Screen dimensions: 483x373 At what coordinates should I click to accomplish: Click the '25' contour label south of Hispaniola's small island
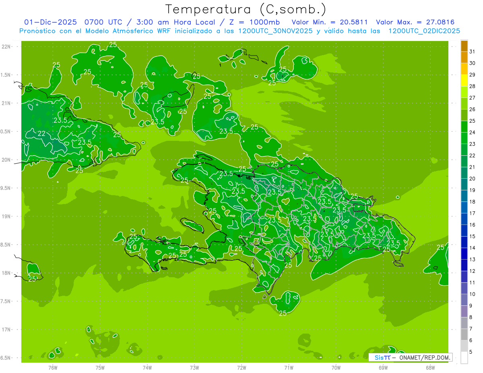283,313
